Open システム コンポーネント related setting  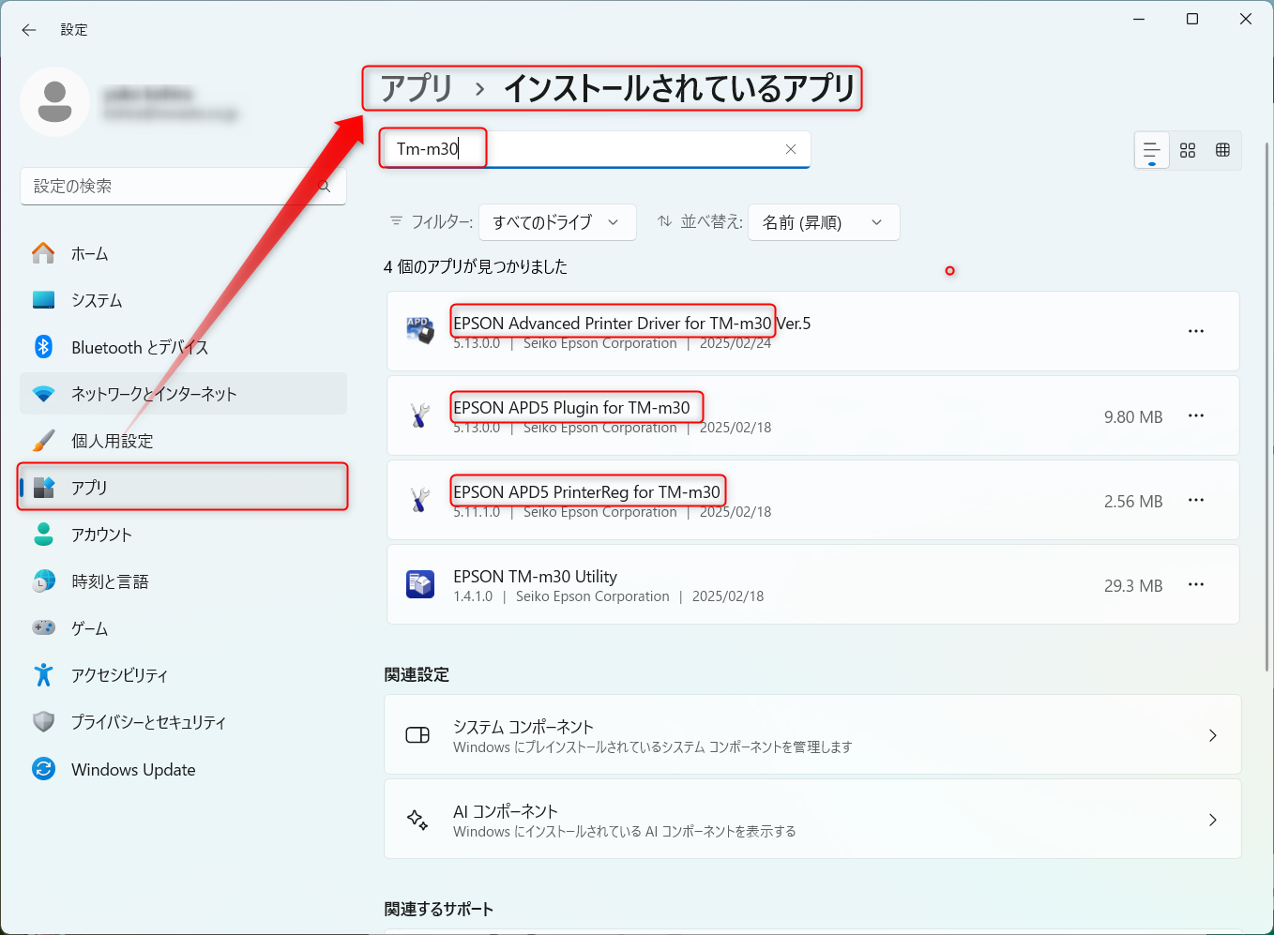click(x=812, y=735)
